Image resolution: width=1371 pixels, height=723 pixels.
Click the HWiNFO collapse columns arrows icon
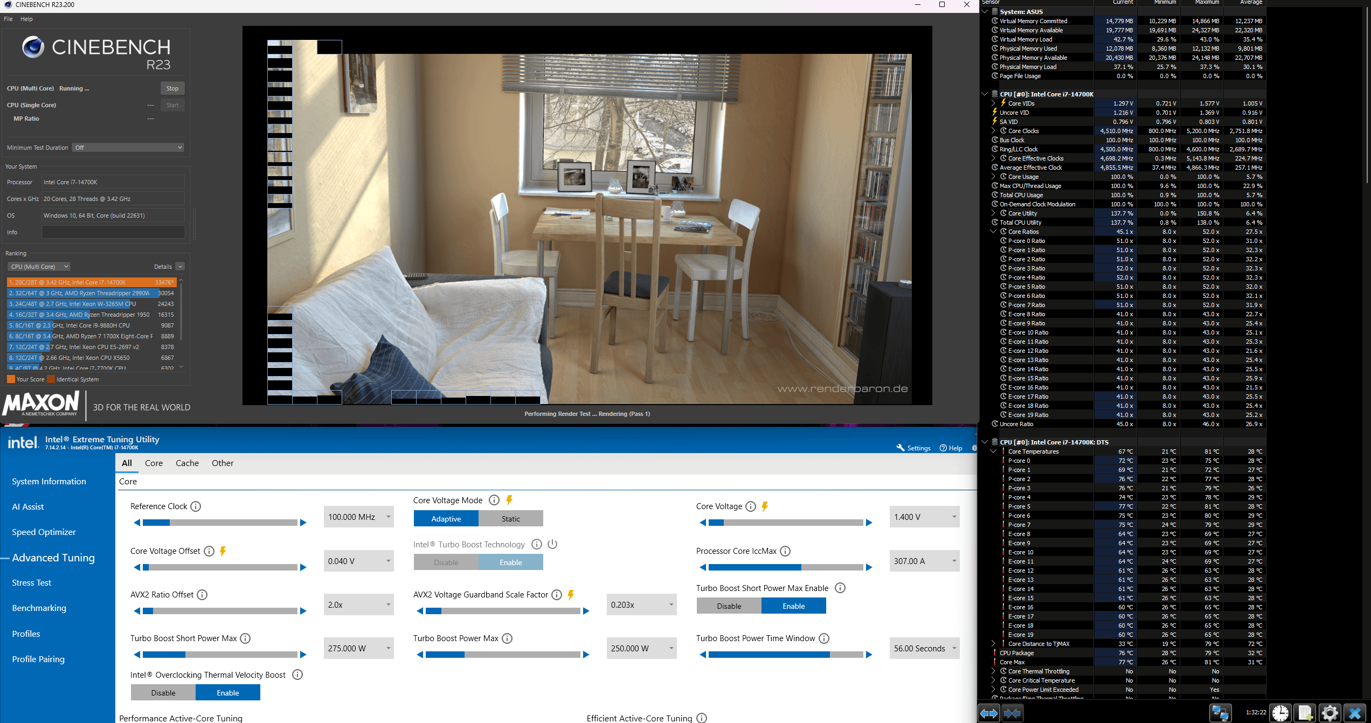pos(1012,713)
